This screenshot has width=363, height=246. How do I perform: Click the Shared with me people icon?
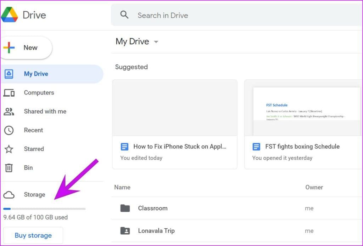pos(9,111)
